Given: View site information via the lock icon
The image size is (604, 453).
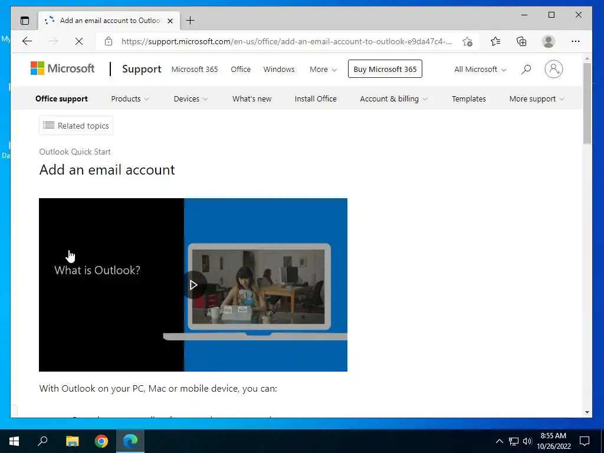Looking at the screenshot, I should coord(109,41).
